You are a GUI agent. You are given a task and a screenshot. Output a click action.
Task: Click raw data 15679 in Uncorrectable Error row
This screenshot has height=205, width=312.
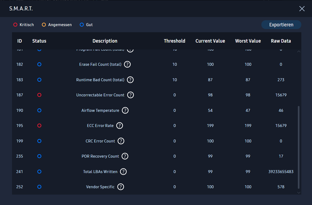coord(281,95)
